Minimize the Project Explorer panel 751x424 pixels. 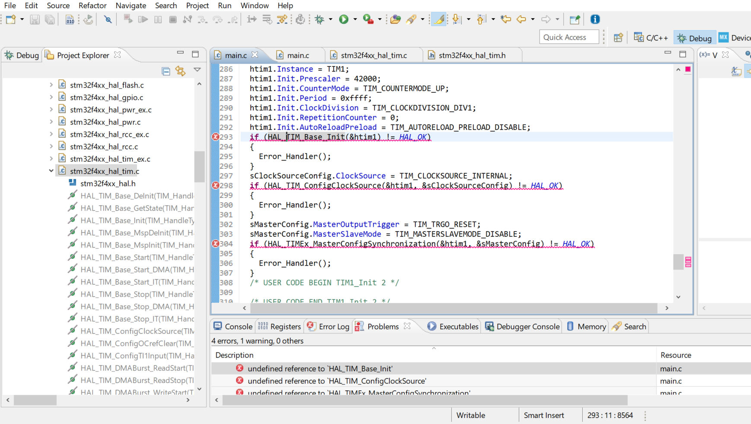pos(181,53)
